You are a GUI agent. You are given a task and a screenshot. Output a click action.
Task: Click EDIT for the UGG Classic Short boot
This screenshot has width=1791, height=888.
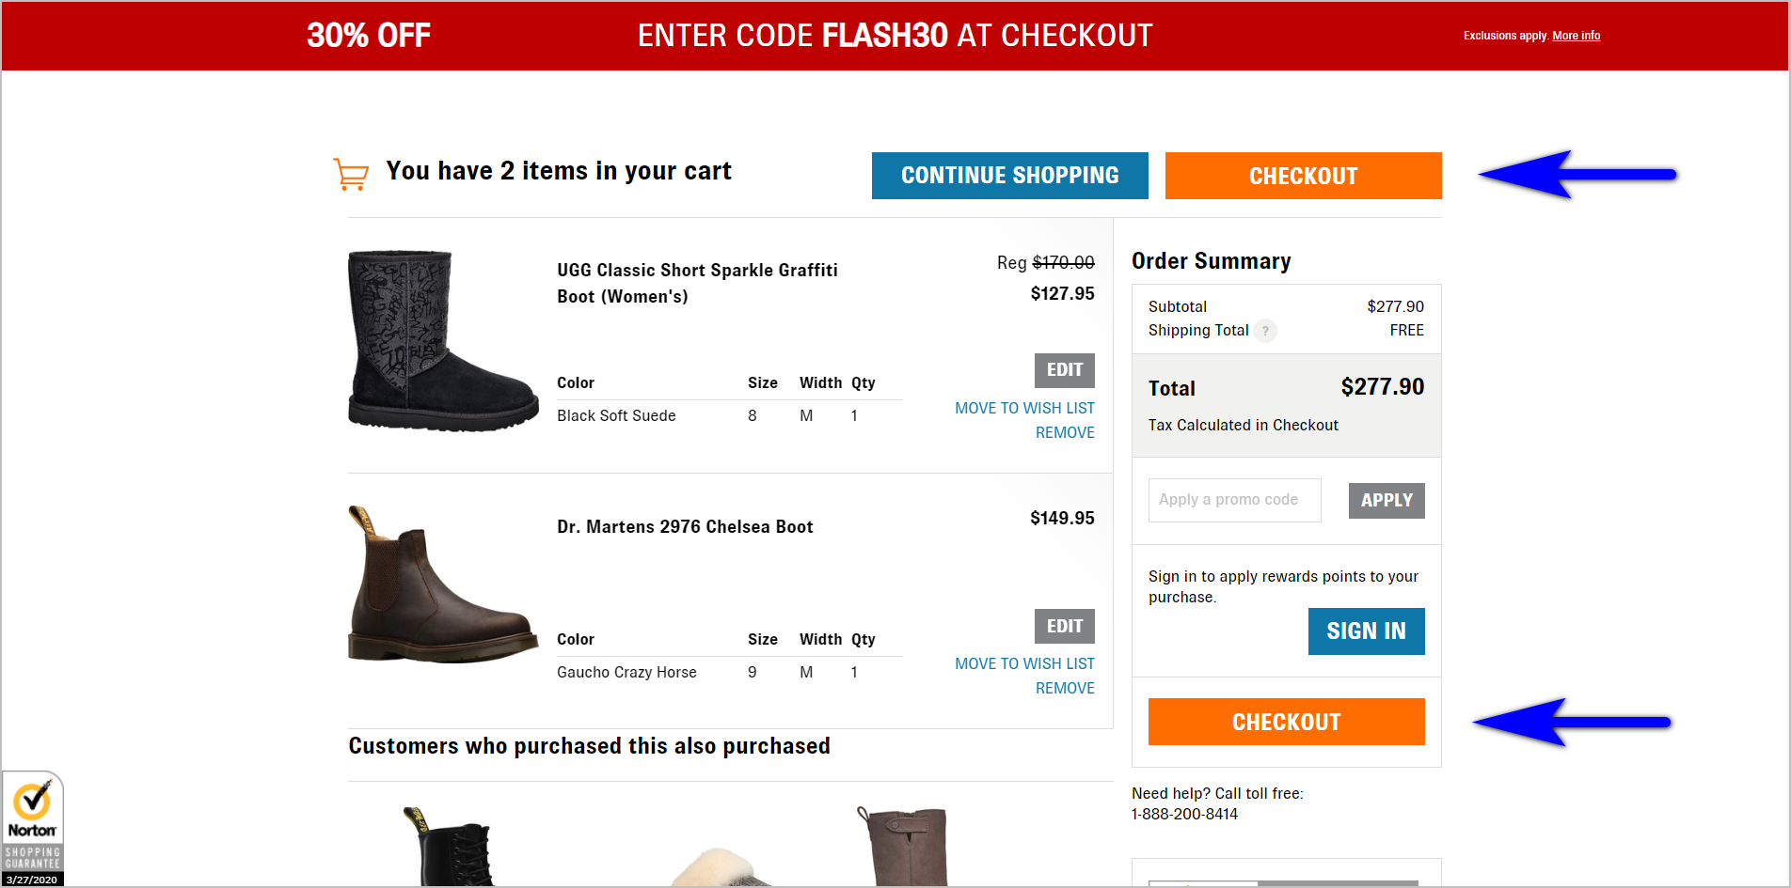coord(1064,370)
